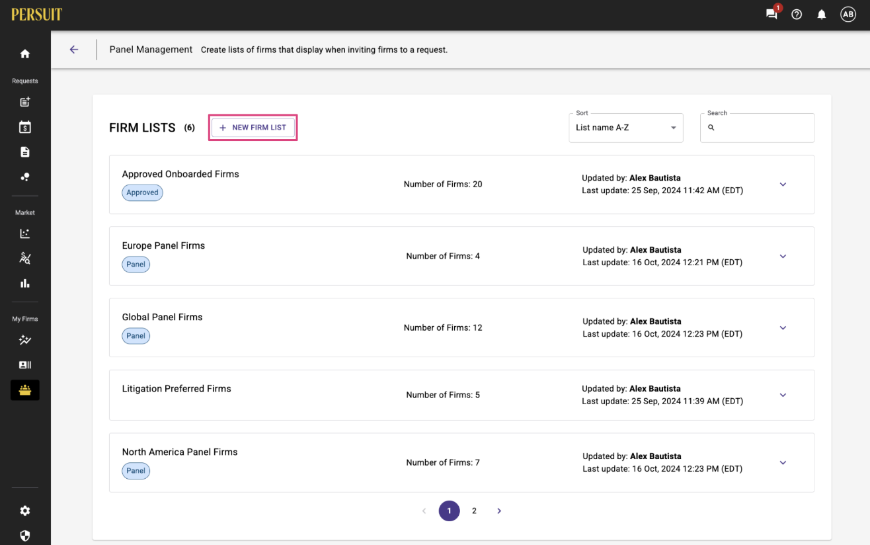The image size is (870, 545).
Task: Click the Litigation Preferred Firms list name
Action: [x=177, y=388]
